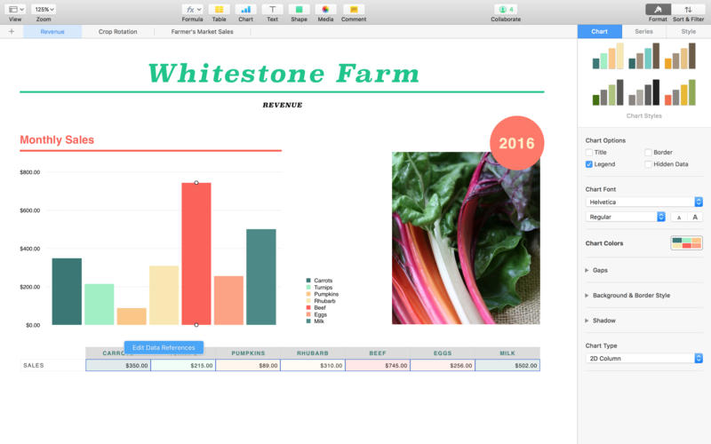Image resolution: width=711 pixels, height=444 pixels.
Task: Open the 2D Column chart type dropdown
Action: coord(644,359)
